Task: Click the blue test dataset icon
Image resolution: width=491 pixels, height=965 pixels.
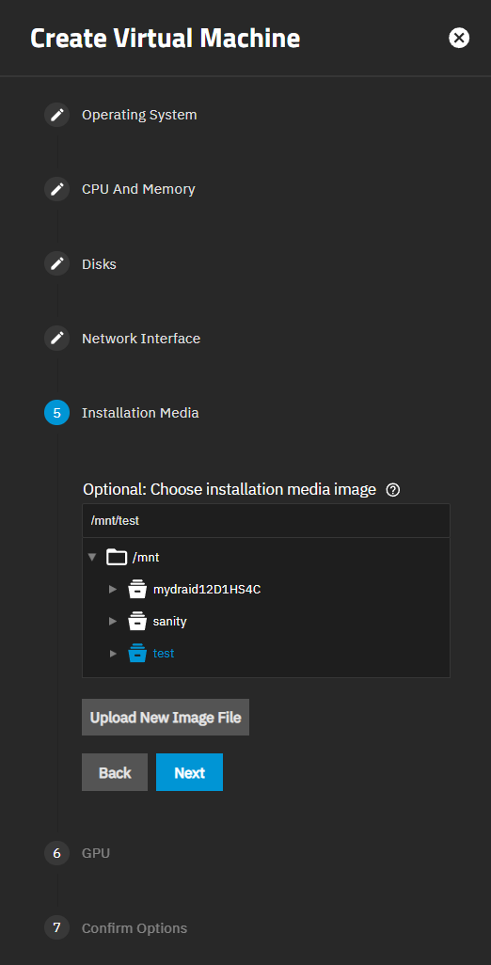Action: (x=137, y=654)
